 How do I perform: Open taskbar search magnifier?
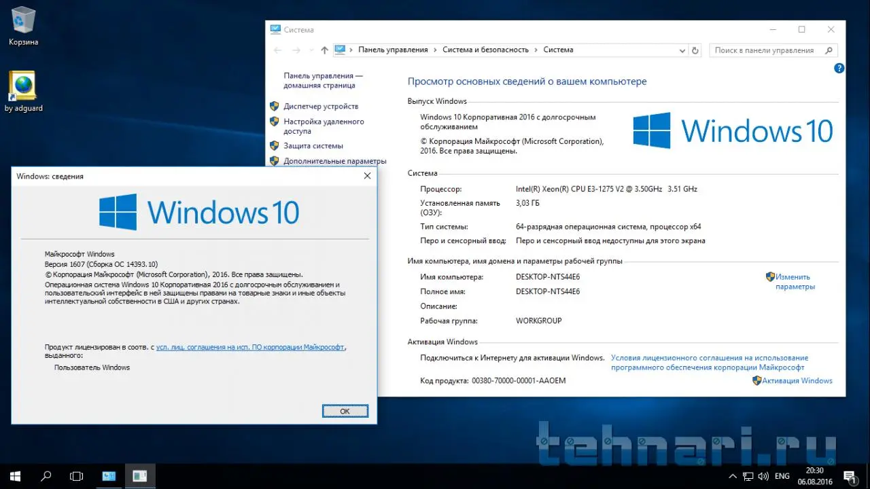coord(46,476)
